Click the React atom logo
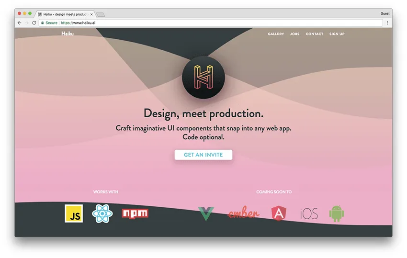 (x=102, y=213)
